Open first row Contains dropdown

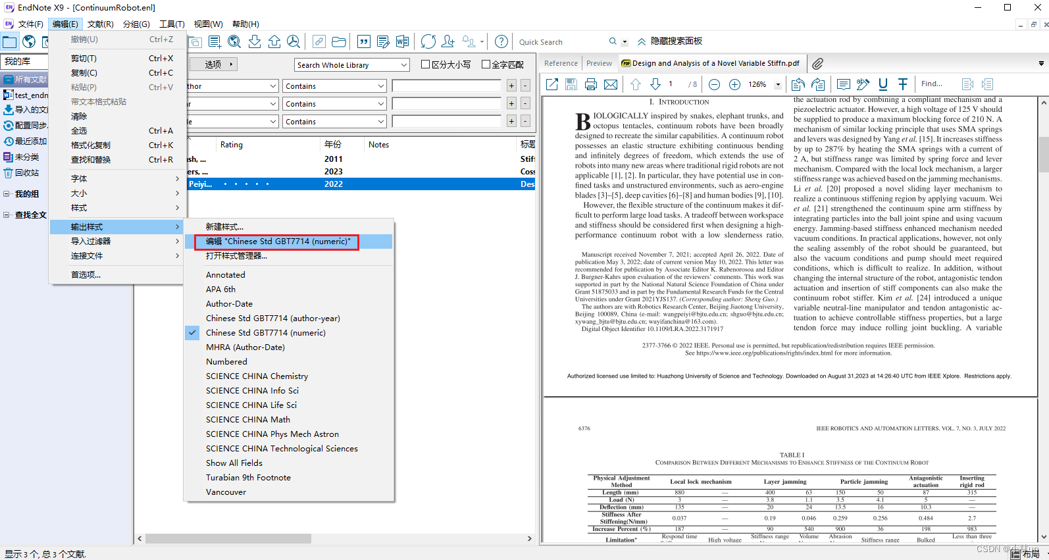[x=334, y=86]
